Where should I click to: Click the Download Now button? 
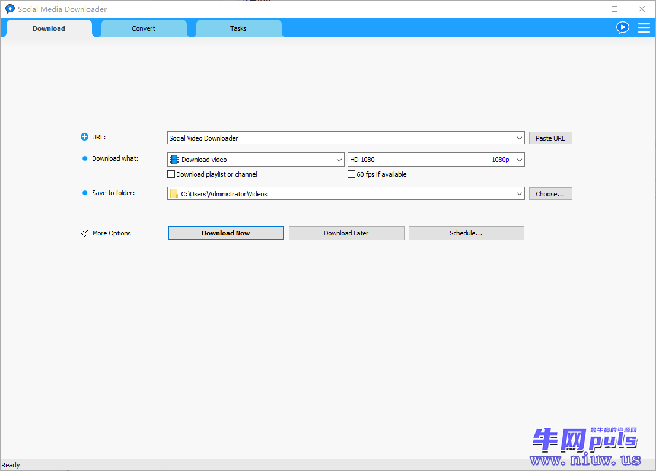[x=226, y=233]
